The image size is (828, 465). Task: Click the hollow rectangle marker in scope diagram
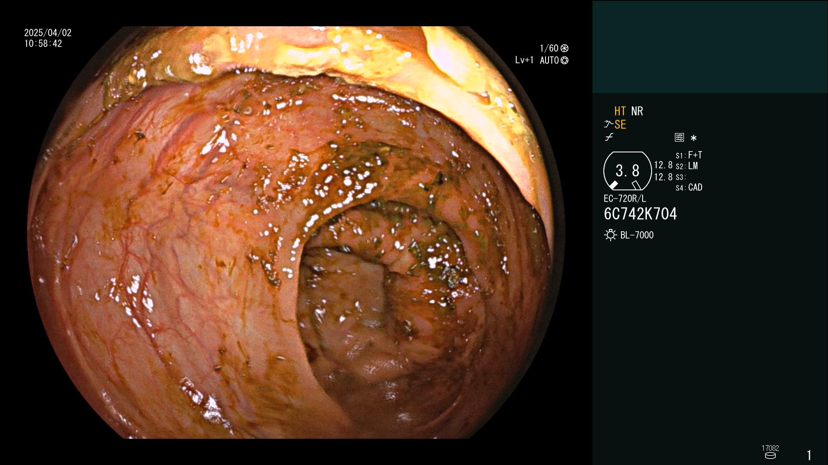coord(636,185)
